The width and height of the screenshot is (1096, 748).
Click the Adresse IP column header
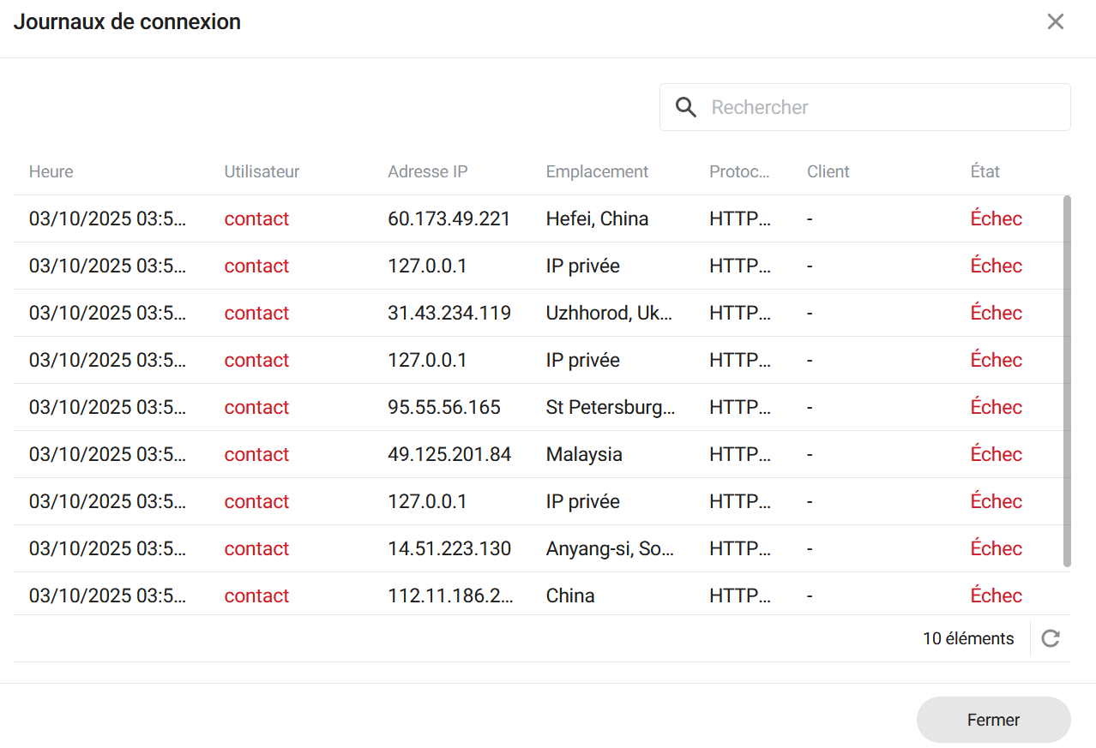click(427, 171)
